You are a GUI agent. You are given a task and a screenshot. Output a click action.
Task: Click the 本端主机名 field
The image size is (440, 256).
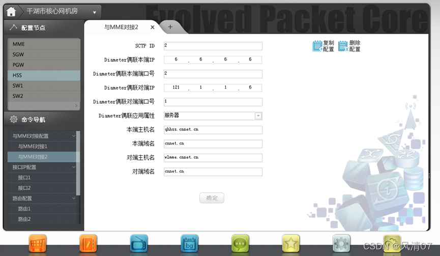tap(213, 130)
